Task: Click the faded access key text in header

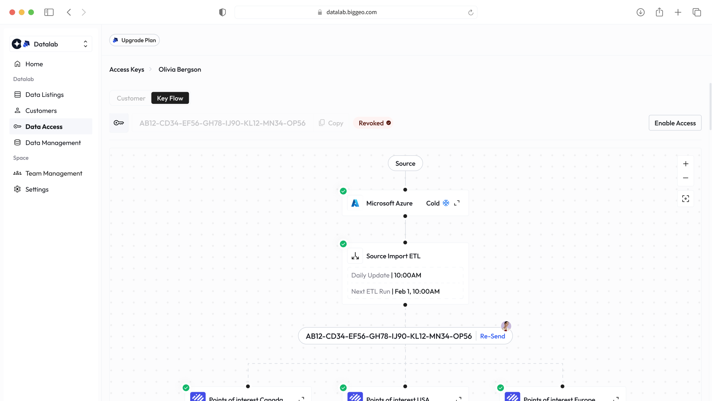Action: [222, 123]
